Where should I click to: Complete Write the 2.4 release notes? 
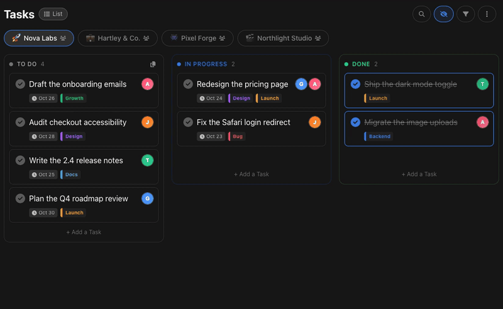tap(20, 160)
